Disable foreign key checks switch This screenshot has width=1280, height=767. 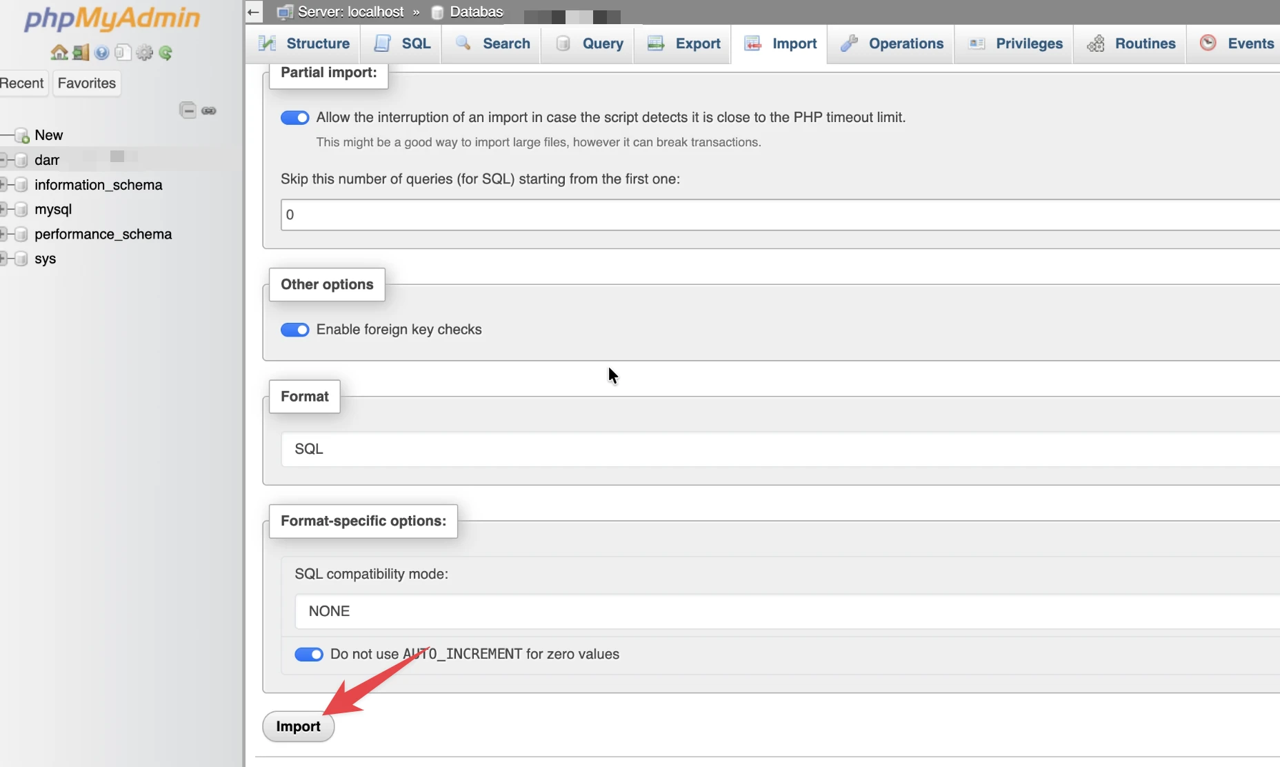(295, 330)
